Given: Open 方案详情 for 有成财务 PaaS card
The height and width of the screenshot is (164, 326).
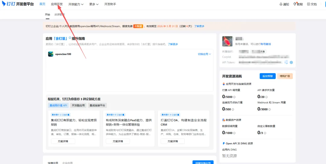Looking at the screenshot, I should click(x=118, y=141).
